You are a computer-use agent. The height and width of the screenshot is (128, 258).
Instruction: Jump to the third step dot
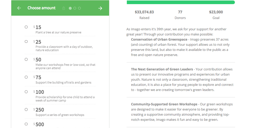(x=80, y=8)
